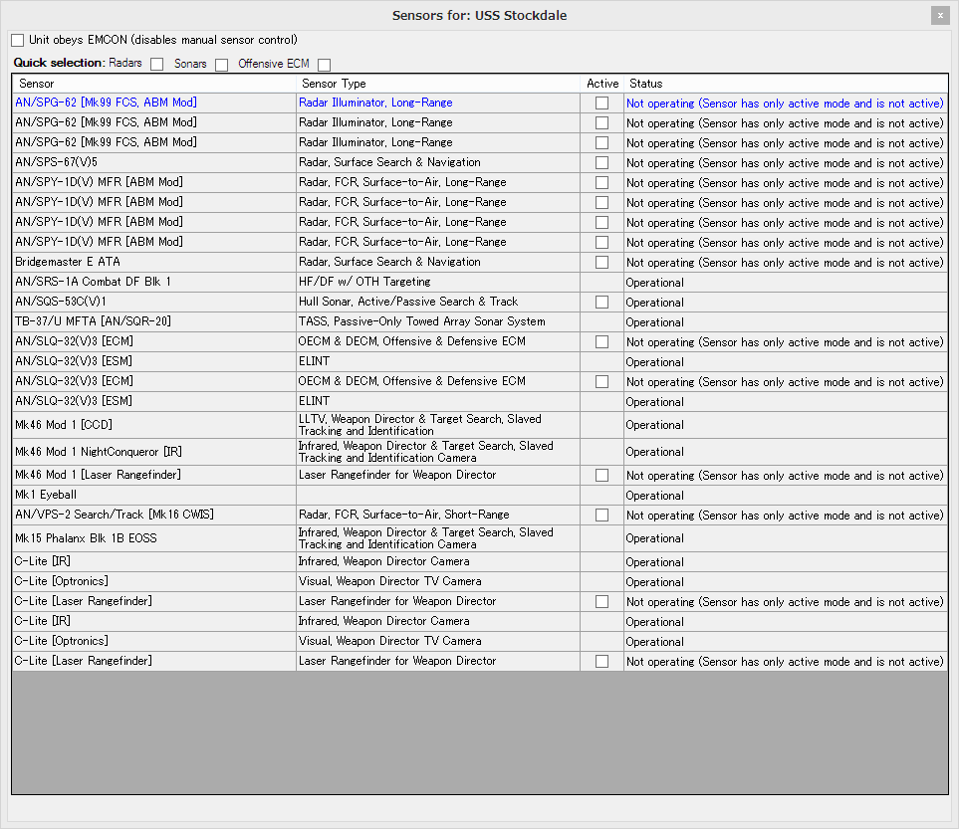The image size is (959, 829).
Task: Click Operational status of Mk15 Phalanx Blk 1B EOSS
Action: pos(654,538)
